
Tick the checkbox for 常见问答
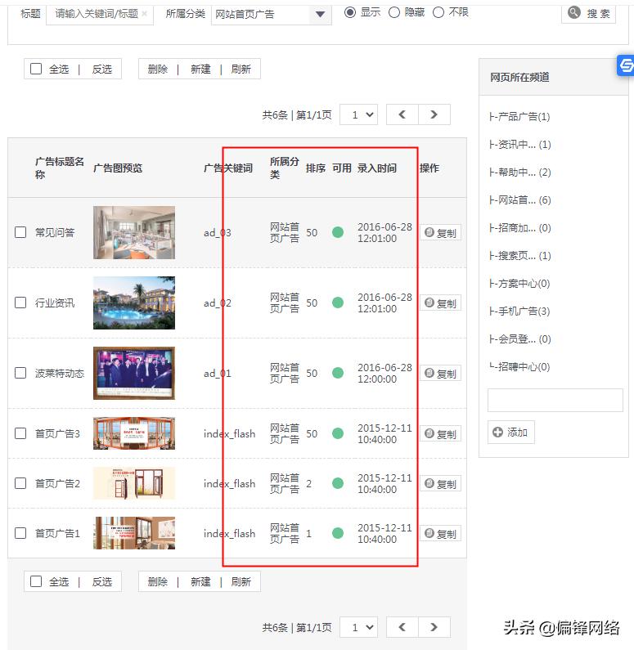pyautogui.click(x=20, y=232)
